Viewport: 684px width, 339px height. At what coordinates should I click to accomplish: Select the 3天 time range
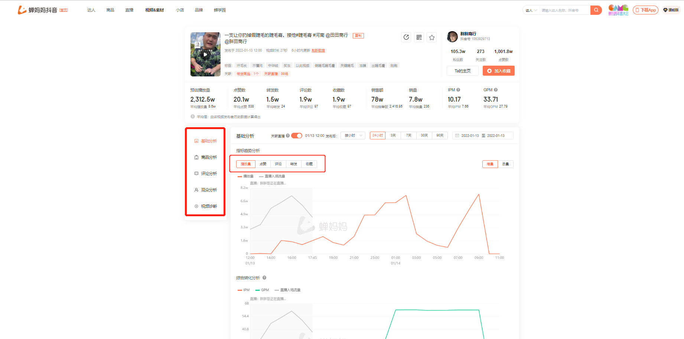[393, 136]
